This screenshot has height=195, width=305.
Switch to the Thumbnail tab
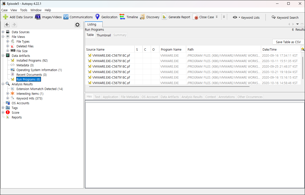[104, 35]
